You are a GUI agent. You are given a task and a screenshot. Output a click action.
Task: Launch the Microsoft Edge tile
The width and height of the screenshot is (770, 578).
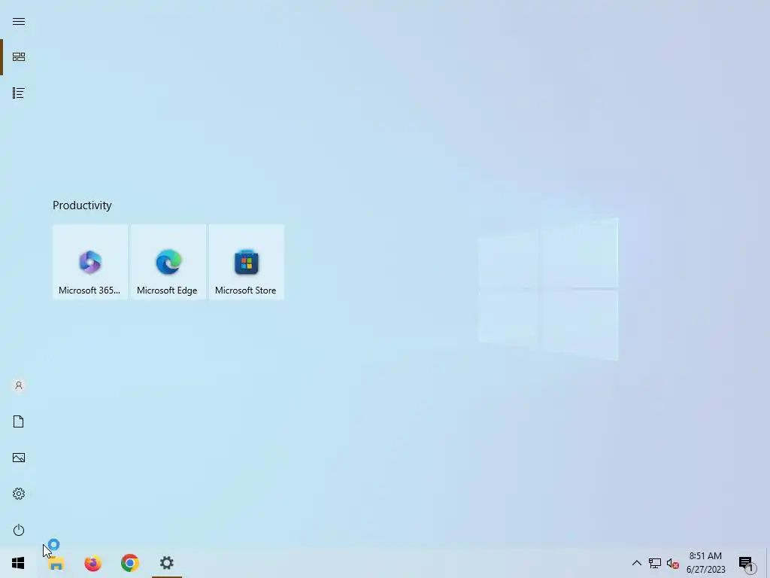click(x=168, y=262)
